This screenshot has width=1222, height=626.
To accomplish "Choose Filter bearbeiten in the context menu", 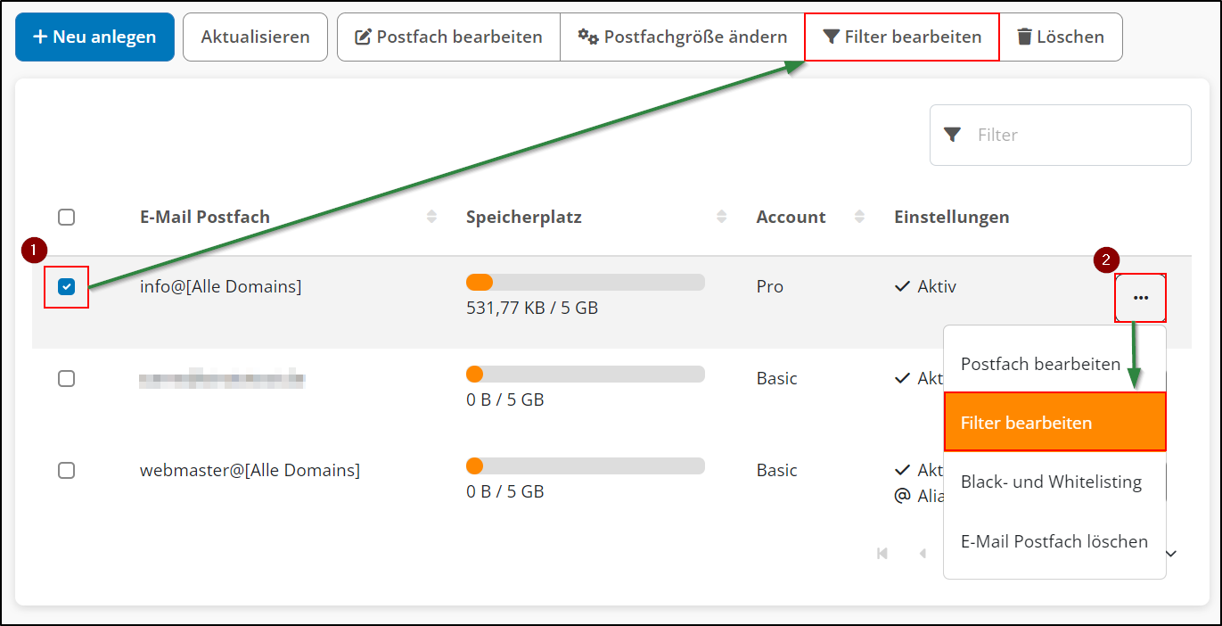I will click(1054, 423).
